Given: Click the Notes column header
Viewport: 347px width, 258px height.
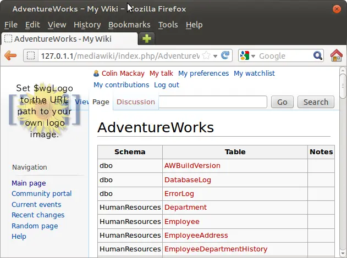Looking at the screenshot, I should point(321,152).
